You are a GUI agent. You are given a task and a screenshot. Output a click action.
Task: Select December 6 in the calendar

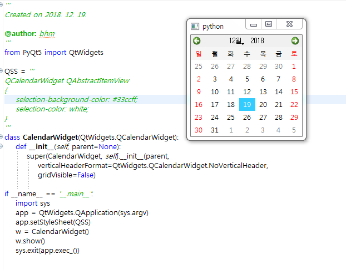263,79
